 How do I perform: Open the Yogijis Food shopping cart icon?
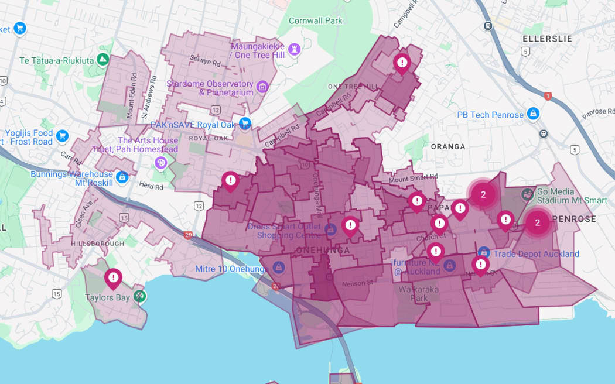coord(62,136)
